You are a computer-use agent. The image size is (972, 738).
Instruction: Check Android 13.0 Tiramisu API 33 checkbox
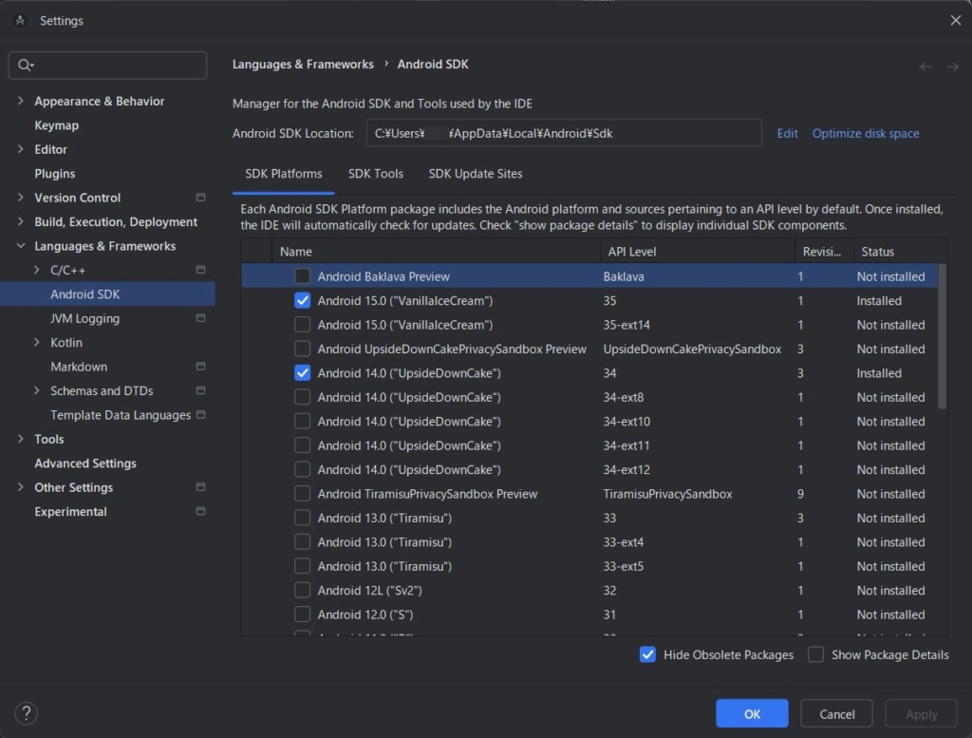point(303,518)
